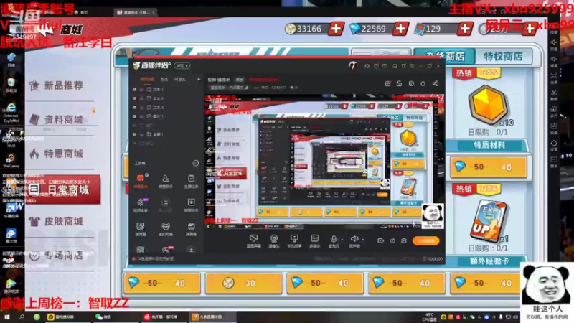
Task: Toggle the lock beside the 文本 2 layer
Action: (x=141, y=98)
